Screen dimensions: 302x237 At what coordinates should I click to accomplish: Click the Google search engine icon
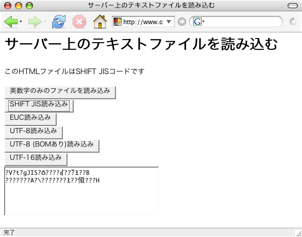click(197, 22)
